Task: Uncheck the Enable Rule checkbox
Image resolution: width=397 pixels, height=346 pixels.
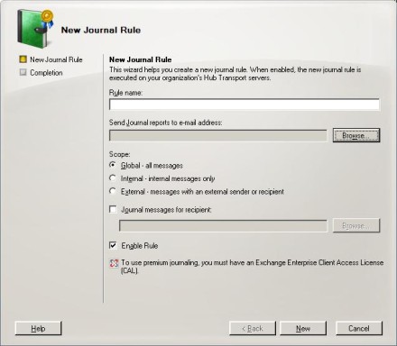Action: (113, 245)
